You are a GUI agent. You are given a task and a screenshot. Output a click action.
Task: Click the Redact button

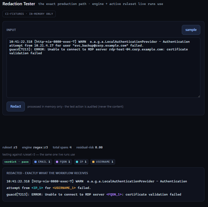point(16,107)
